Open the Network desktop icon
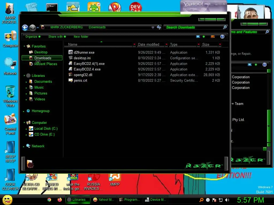274x205 pixels. [x=10, y=66]
